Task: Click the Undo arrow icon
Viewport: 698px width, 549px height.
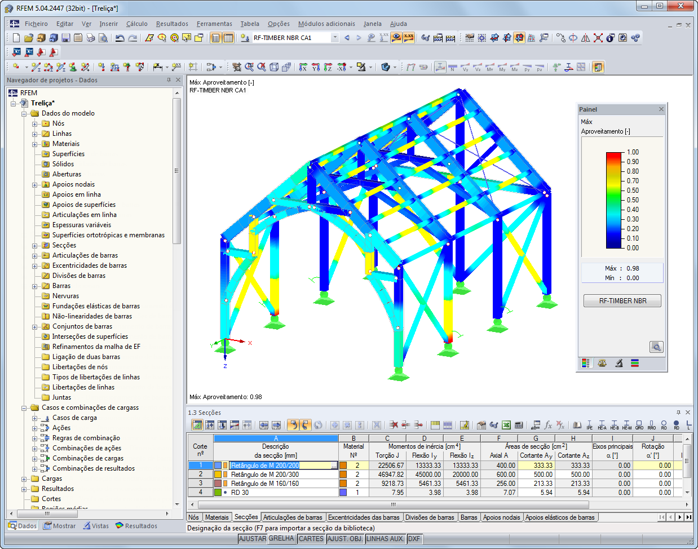Action: tap(120, 38)
